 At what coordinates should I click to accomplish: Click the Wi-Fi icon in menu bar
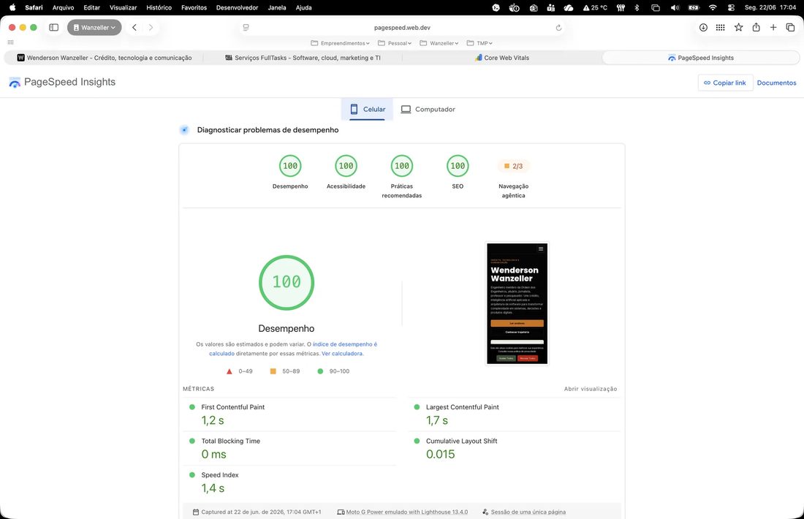(713, 8)
